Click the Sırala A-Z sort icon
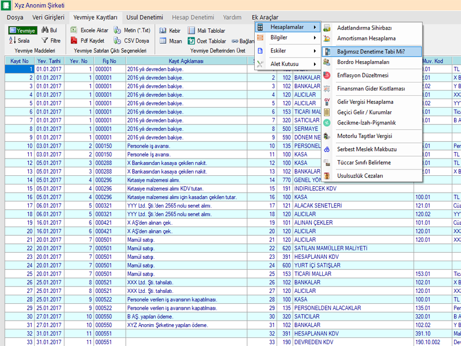 [x=13, y=41]
